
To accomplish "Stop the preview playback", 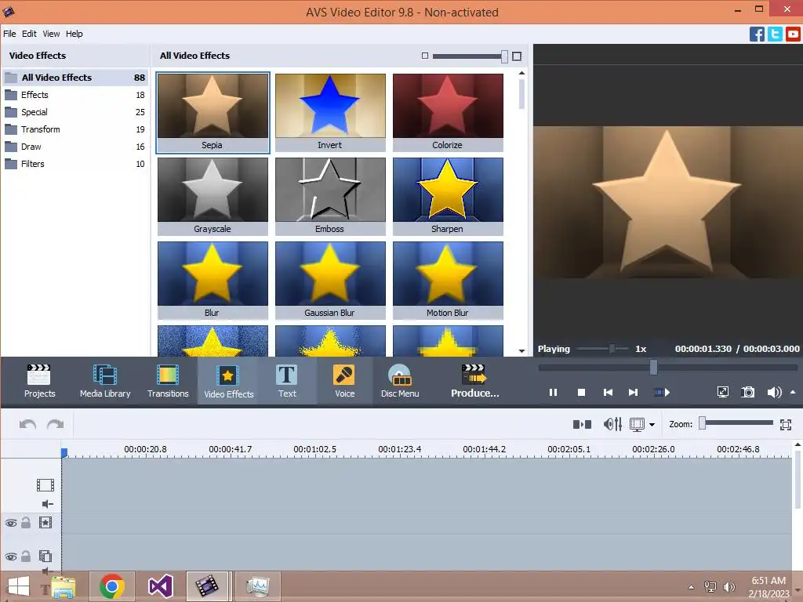I will [581, 393].
